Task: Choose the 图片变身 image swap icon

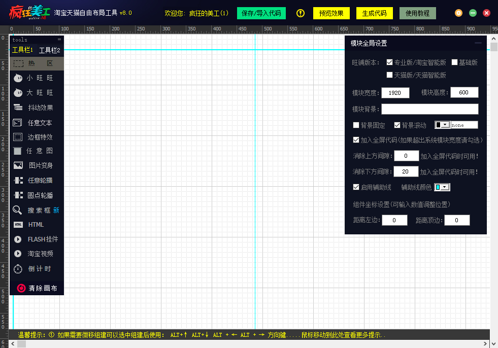Action: [18, 165]
